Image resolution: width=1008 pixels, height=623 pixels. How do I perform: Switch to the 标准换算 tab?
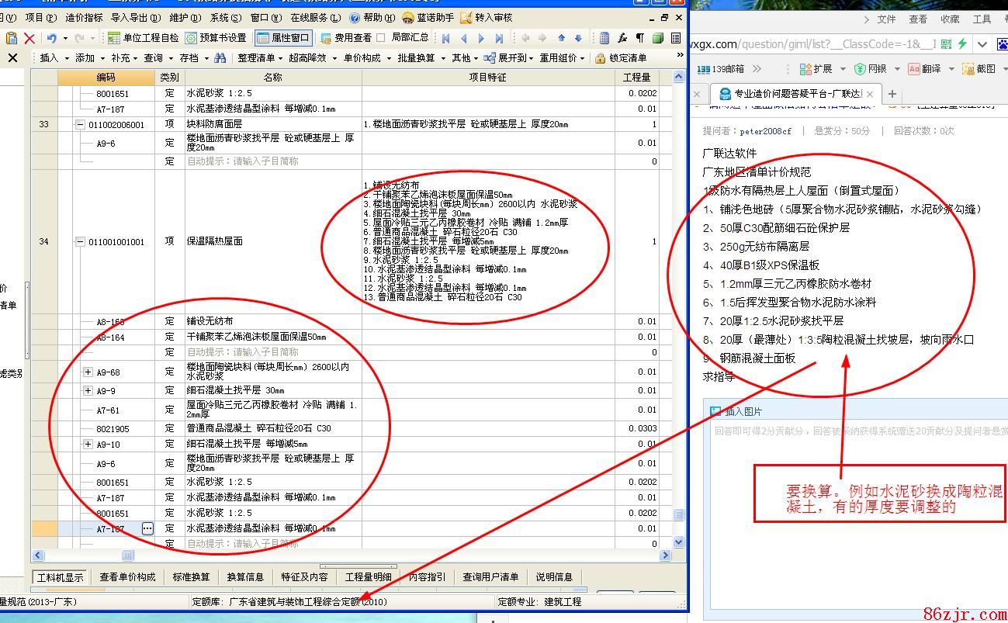click(x=191, y=577)
